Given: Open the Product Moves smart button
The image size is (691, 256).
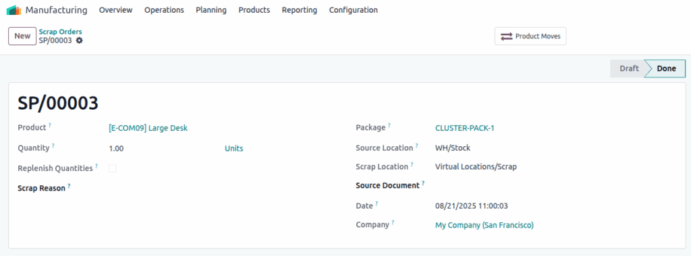Looking at the screenshot, I should tap(530, 36).
